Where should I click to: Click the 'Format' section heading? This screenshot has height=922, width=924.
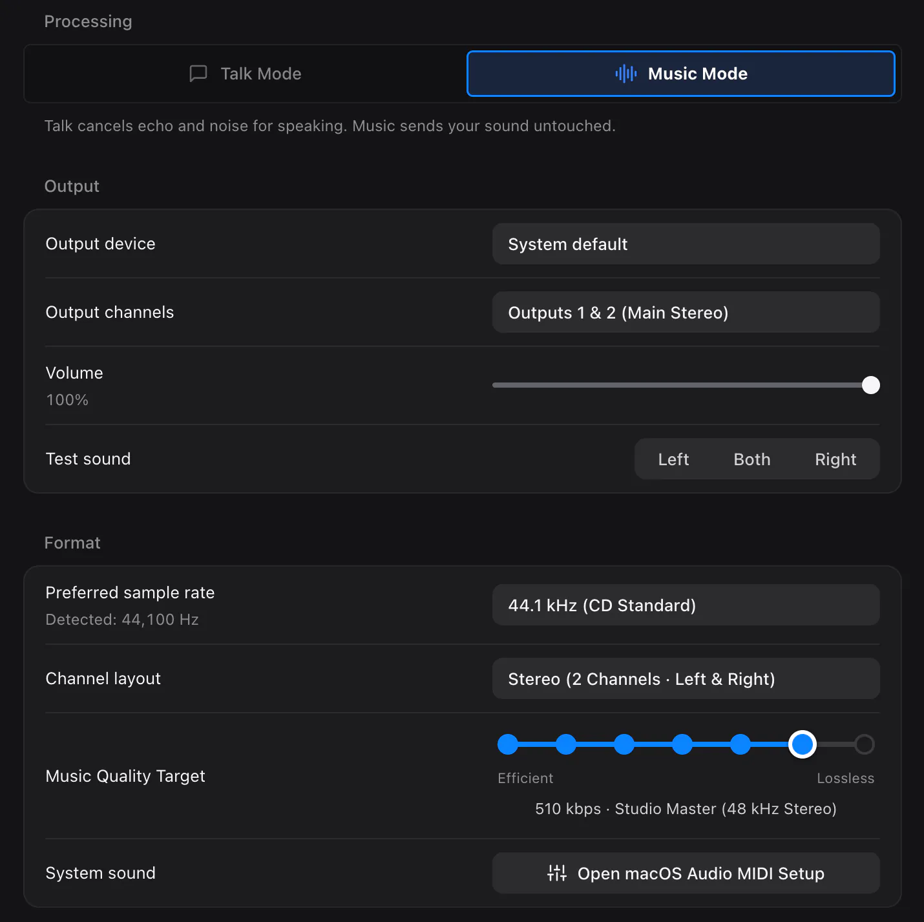[72, 543]
